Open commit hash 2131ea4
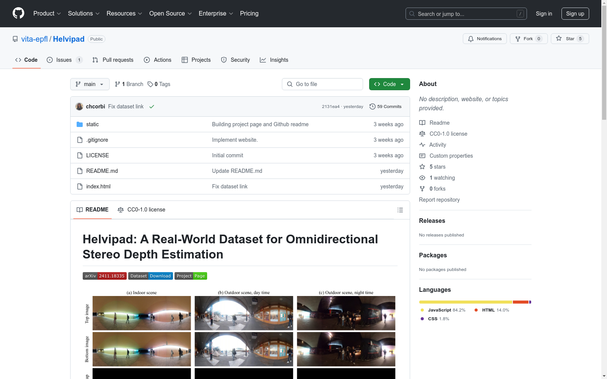 click(331, 106)
